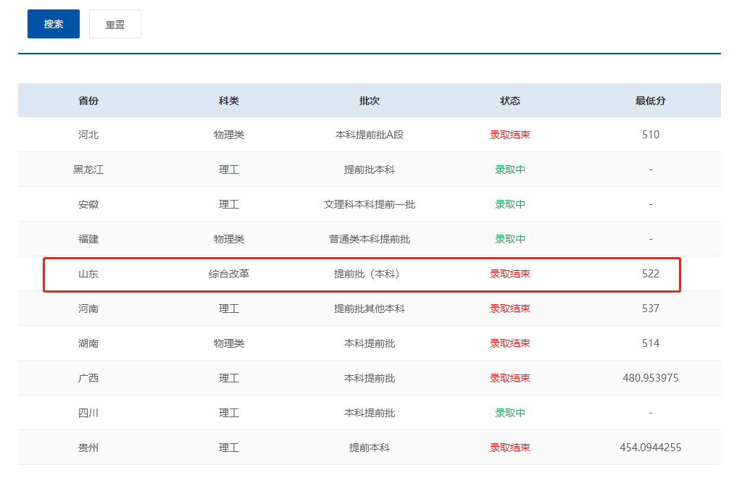This screenshot has width=750, height=478.
Task: Click the 提前批本科 batch cell
Action: point(370,169)
